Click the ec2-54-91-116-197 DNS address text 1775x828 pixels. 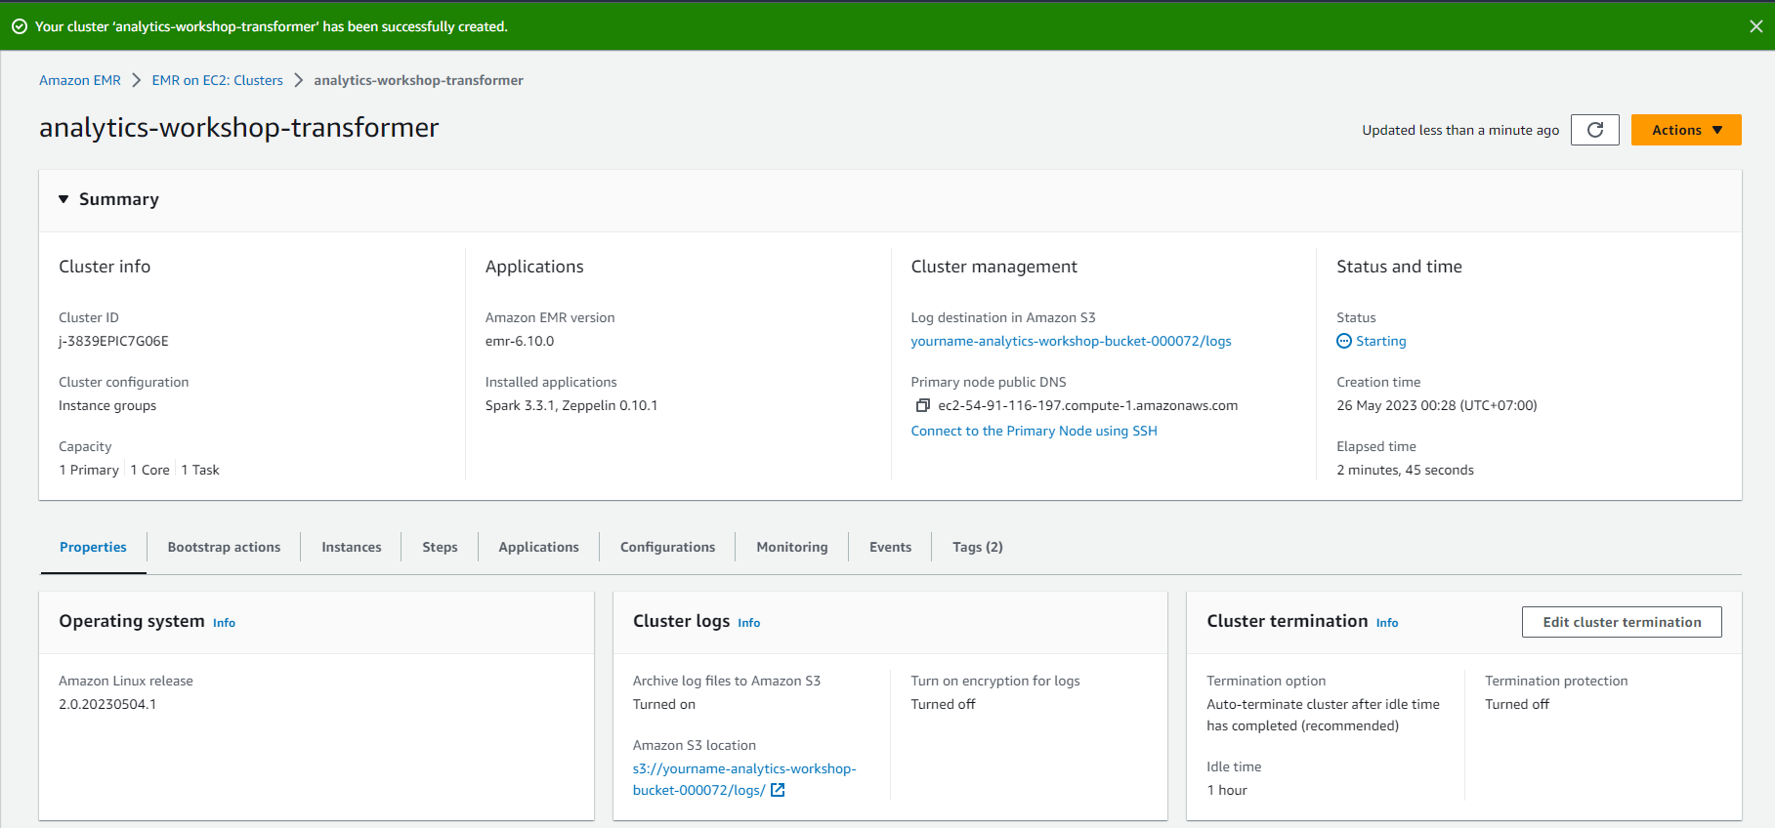[x=1087, y=405]
